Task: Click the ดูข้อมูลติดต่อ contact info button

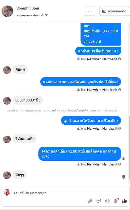Action: (x=115, y=11)
